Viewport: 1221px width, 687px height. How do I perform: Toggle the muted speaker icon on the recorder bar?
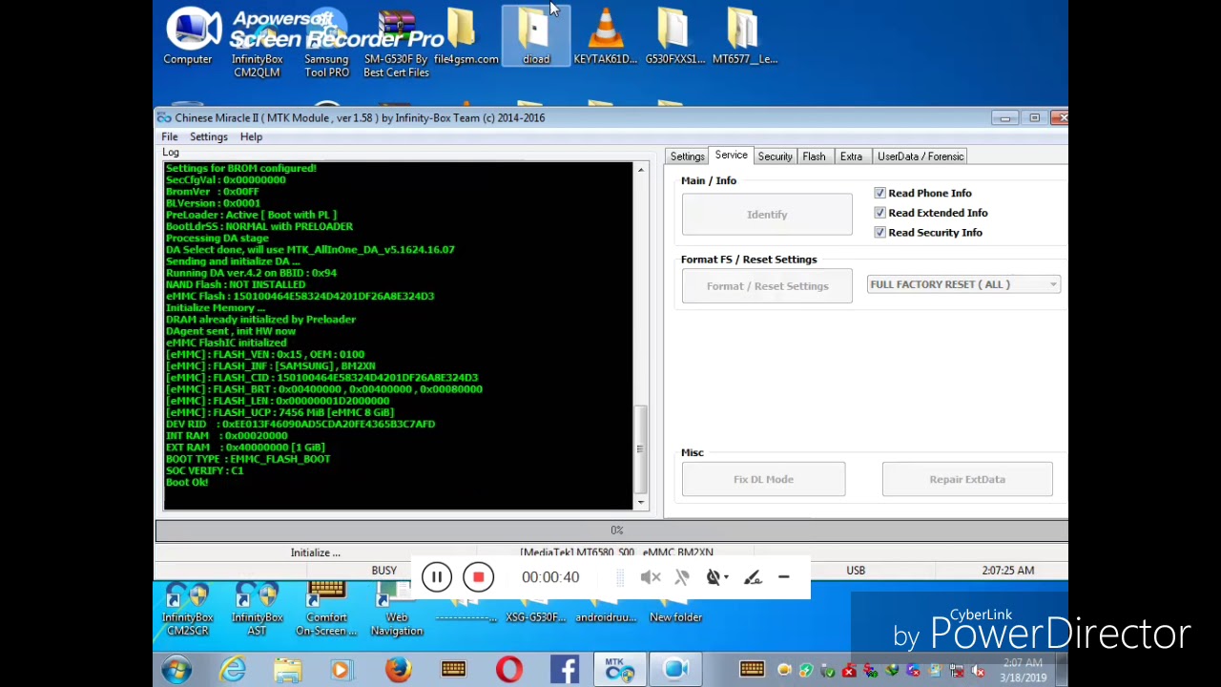pos(651,577)
